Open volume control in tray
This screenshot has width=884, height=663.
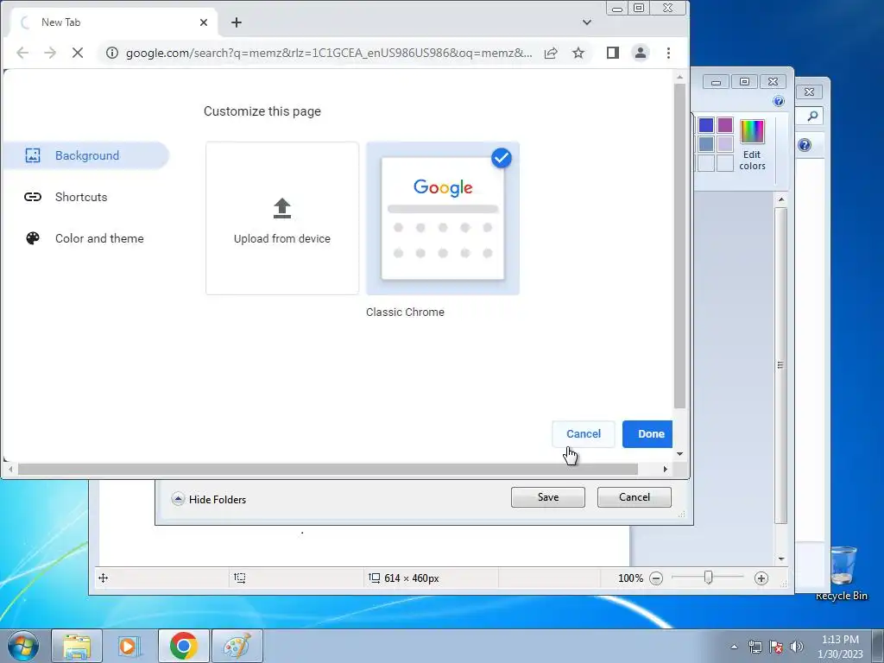(x=797, y=647)
